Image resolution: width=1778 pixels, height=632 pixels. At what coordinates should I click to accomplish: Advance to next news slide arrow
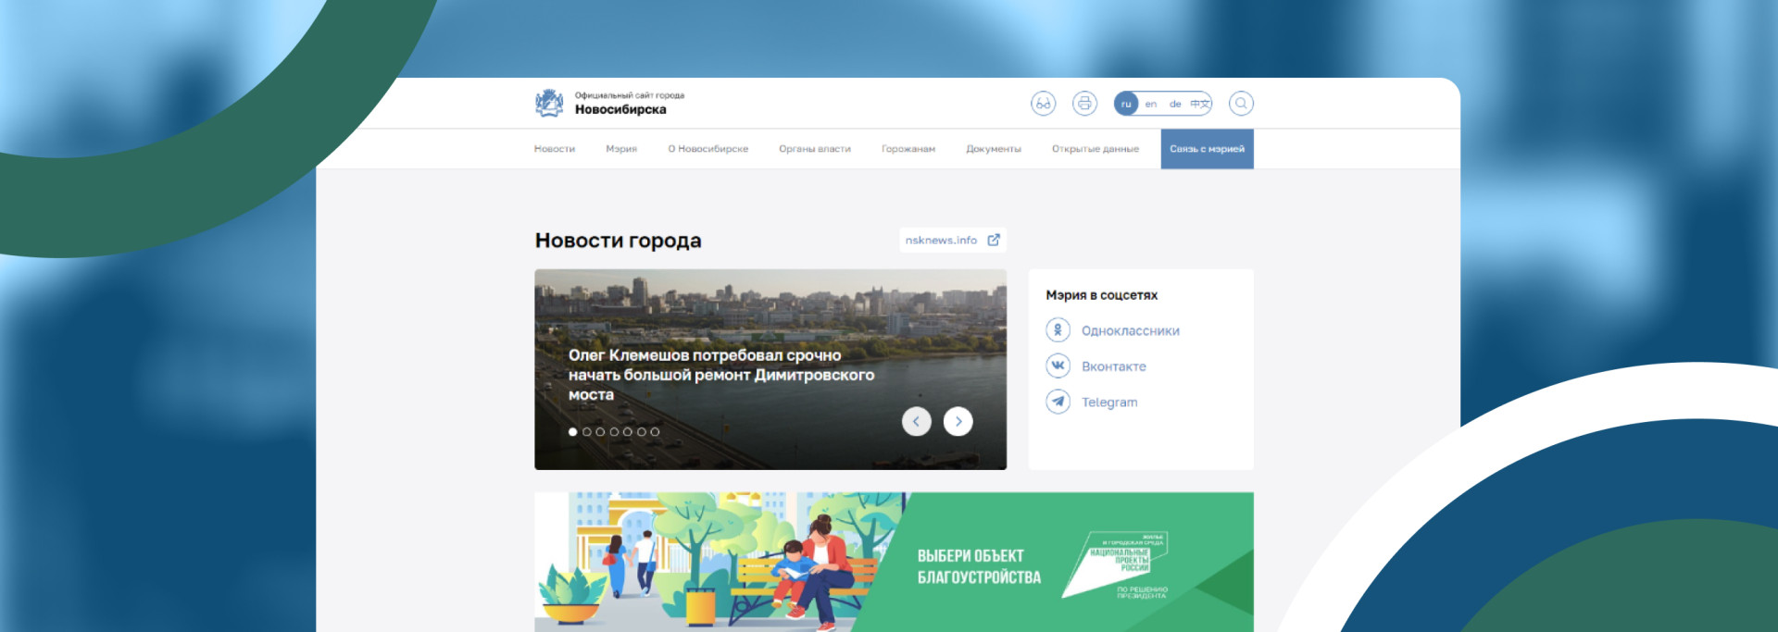(x=958, y=422)
